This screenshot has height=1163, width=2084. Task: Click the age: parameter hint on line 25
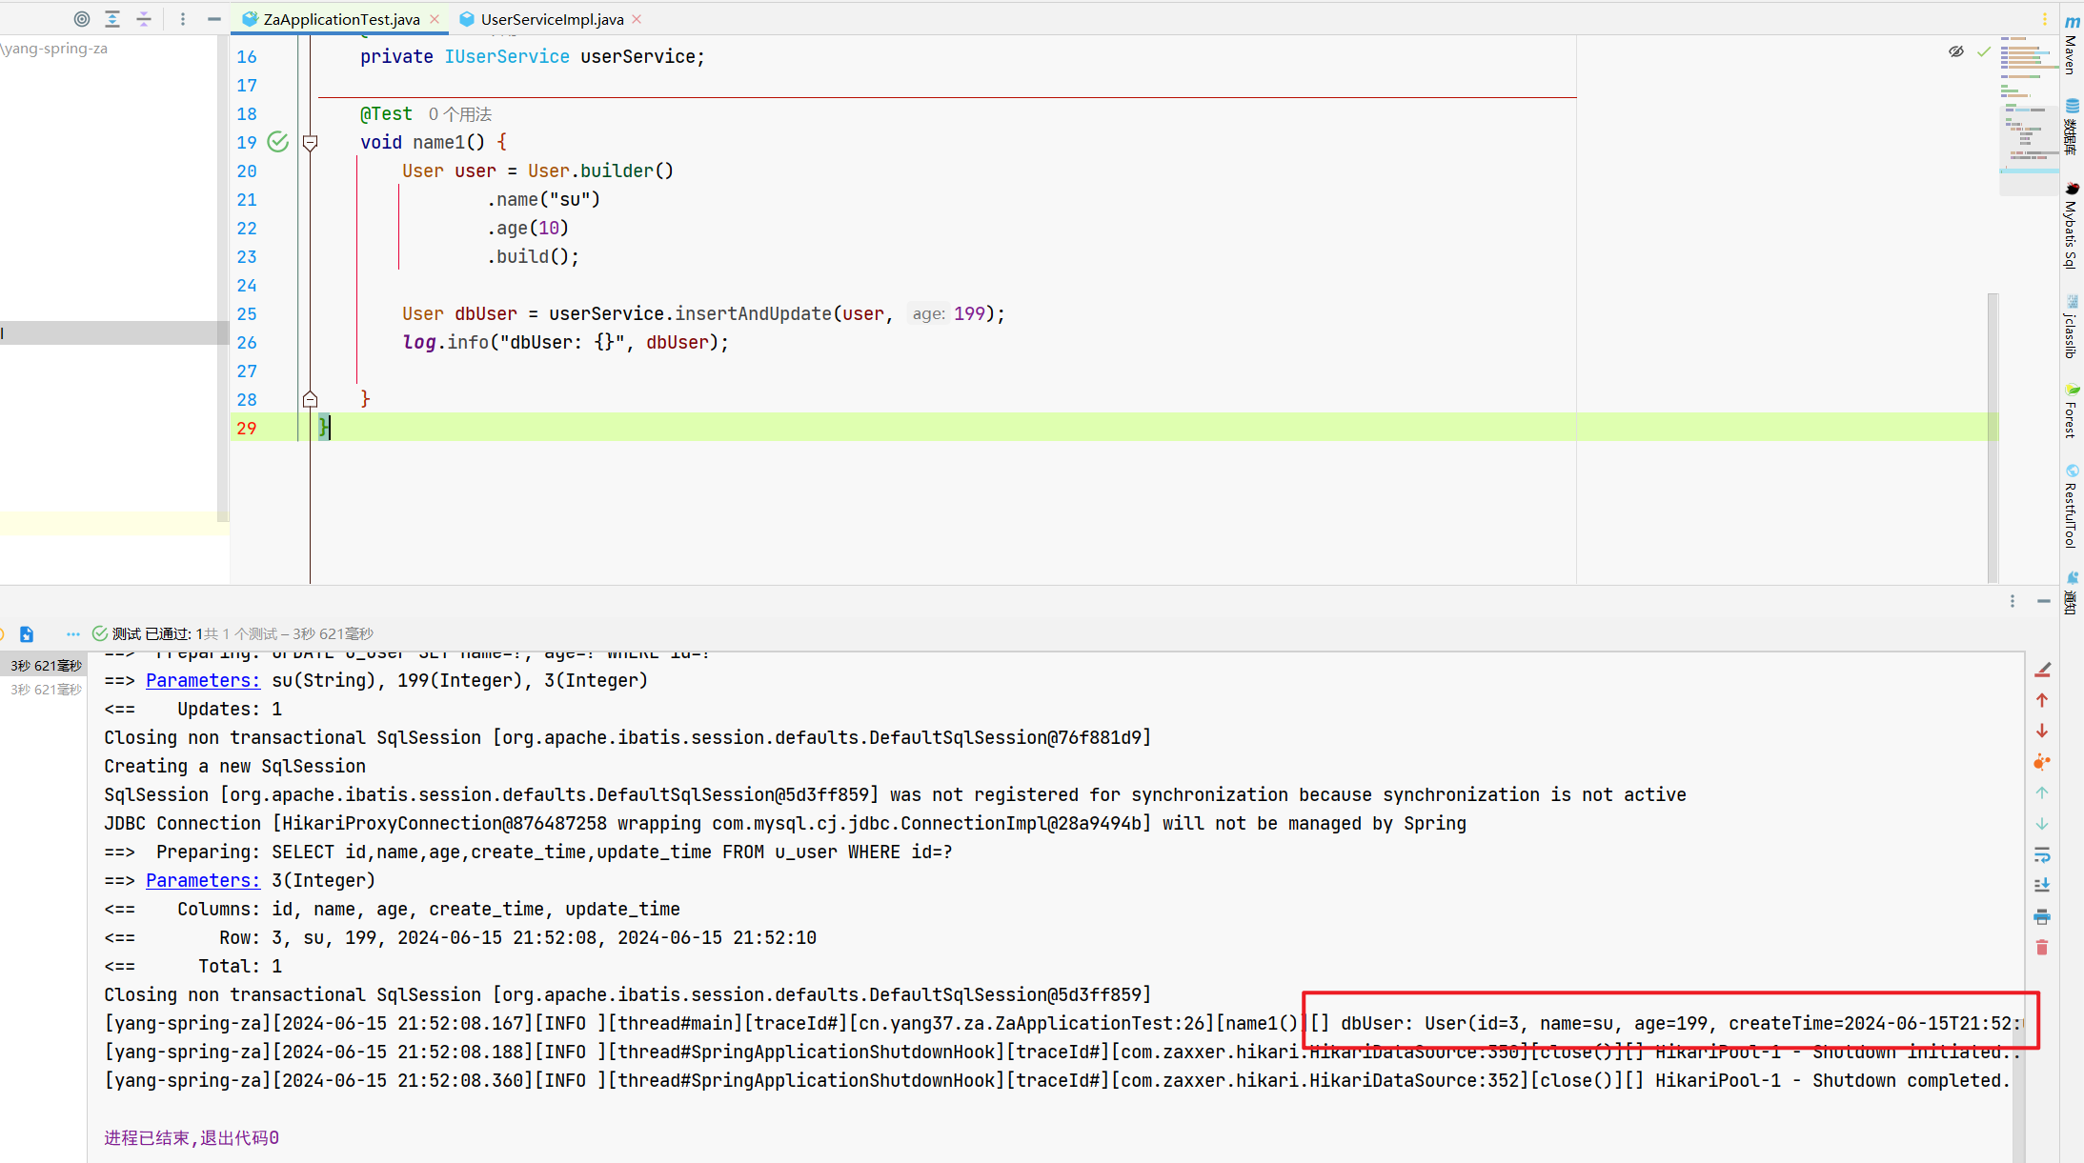tap(928, 313)
